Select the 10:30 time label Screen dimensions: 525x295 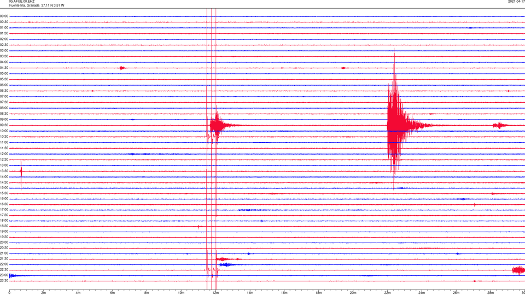coord(4,137)
